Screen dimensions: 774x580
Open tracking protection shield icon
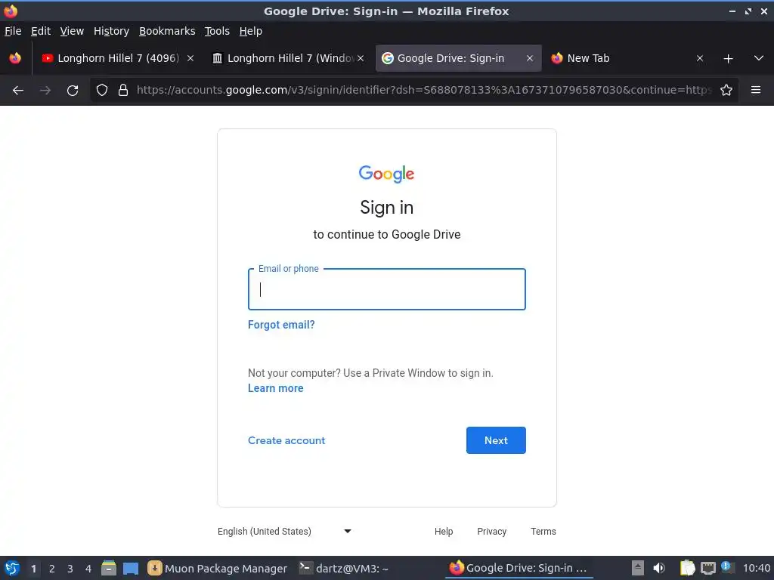pos(102,91)
